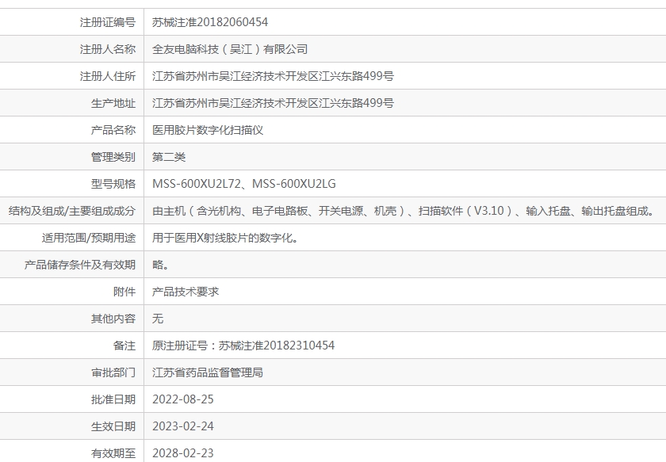Viewport: 666px width, 462px height.
Task: Click the 注册人名称 label
Action: pos(108,49)
